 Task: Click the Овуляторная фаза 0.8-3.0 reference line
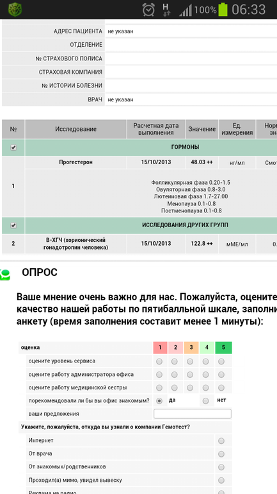point(191,190)
